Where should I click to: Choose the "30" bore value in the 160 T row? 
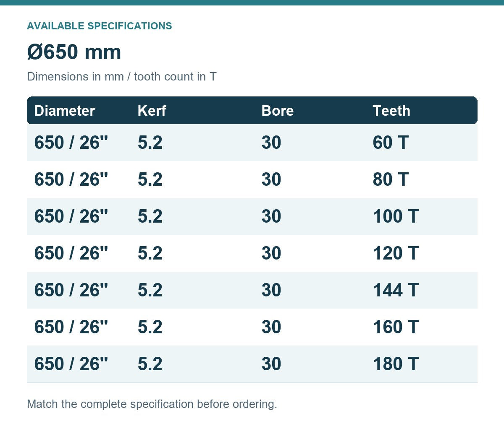point(271,327)
